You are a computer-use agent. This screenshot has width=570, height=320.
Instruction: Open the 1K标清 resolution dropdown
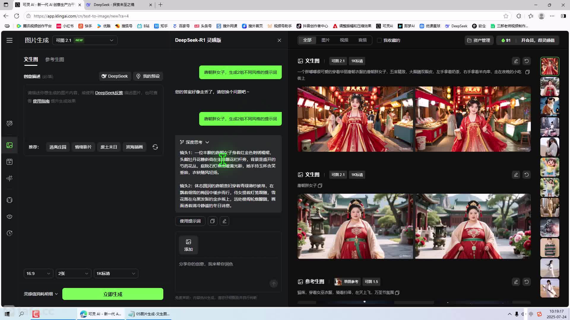(116, 273)
